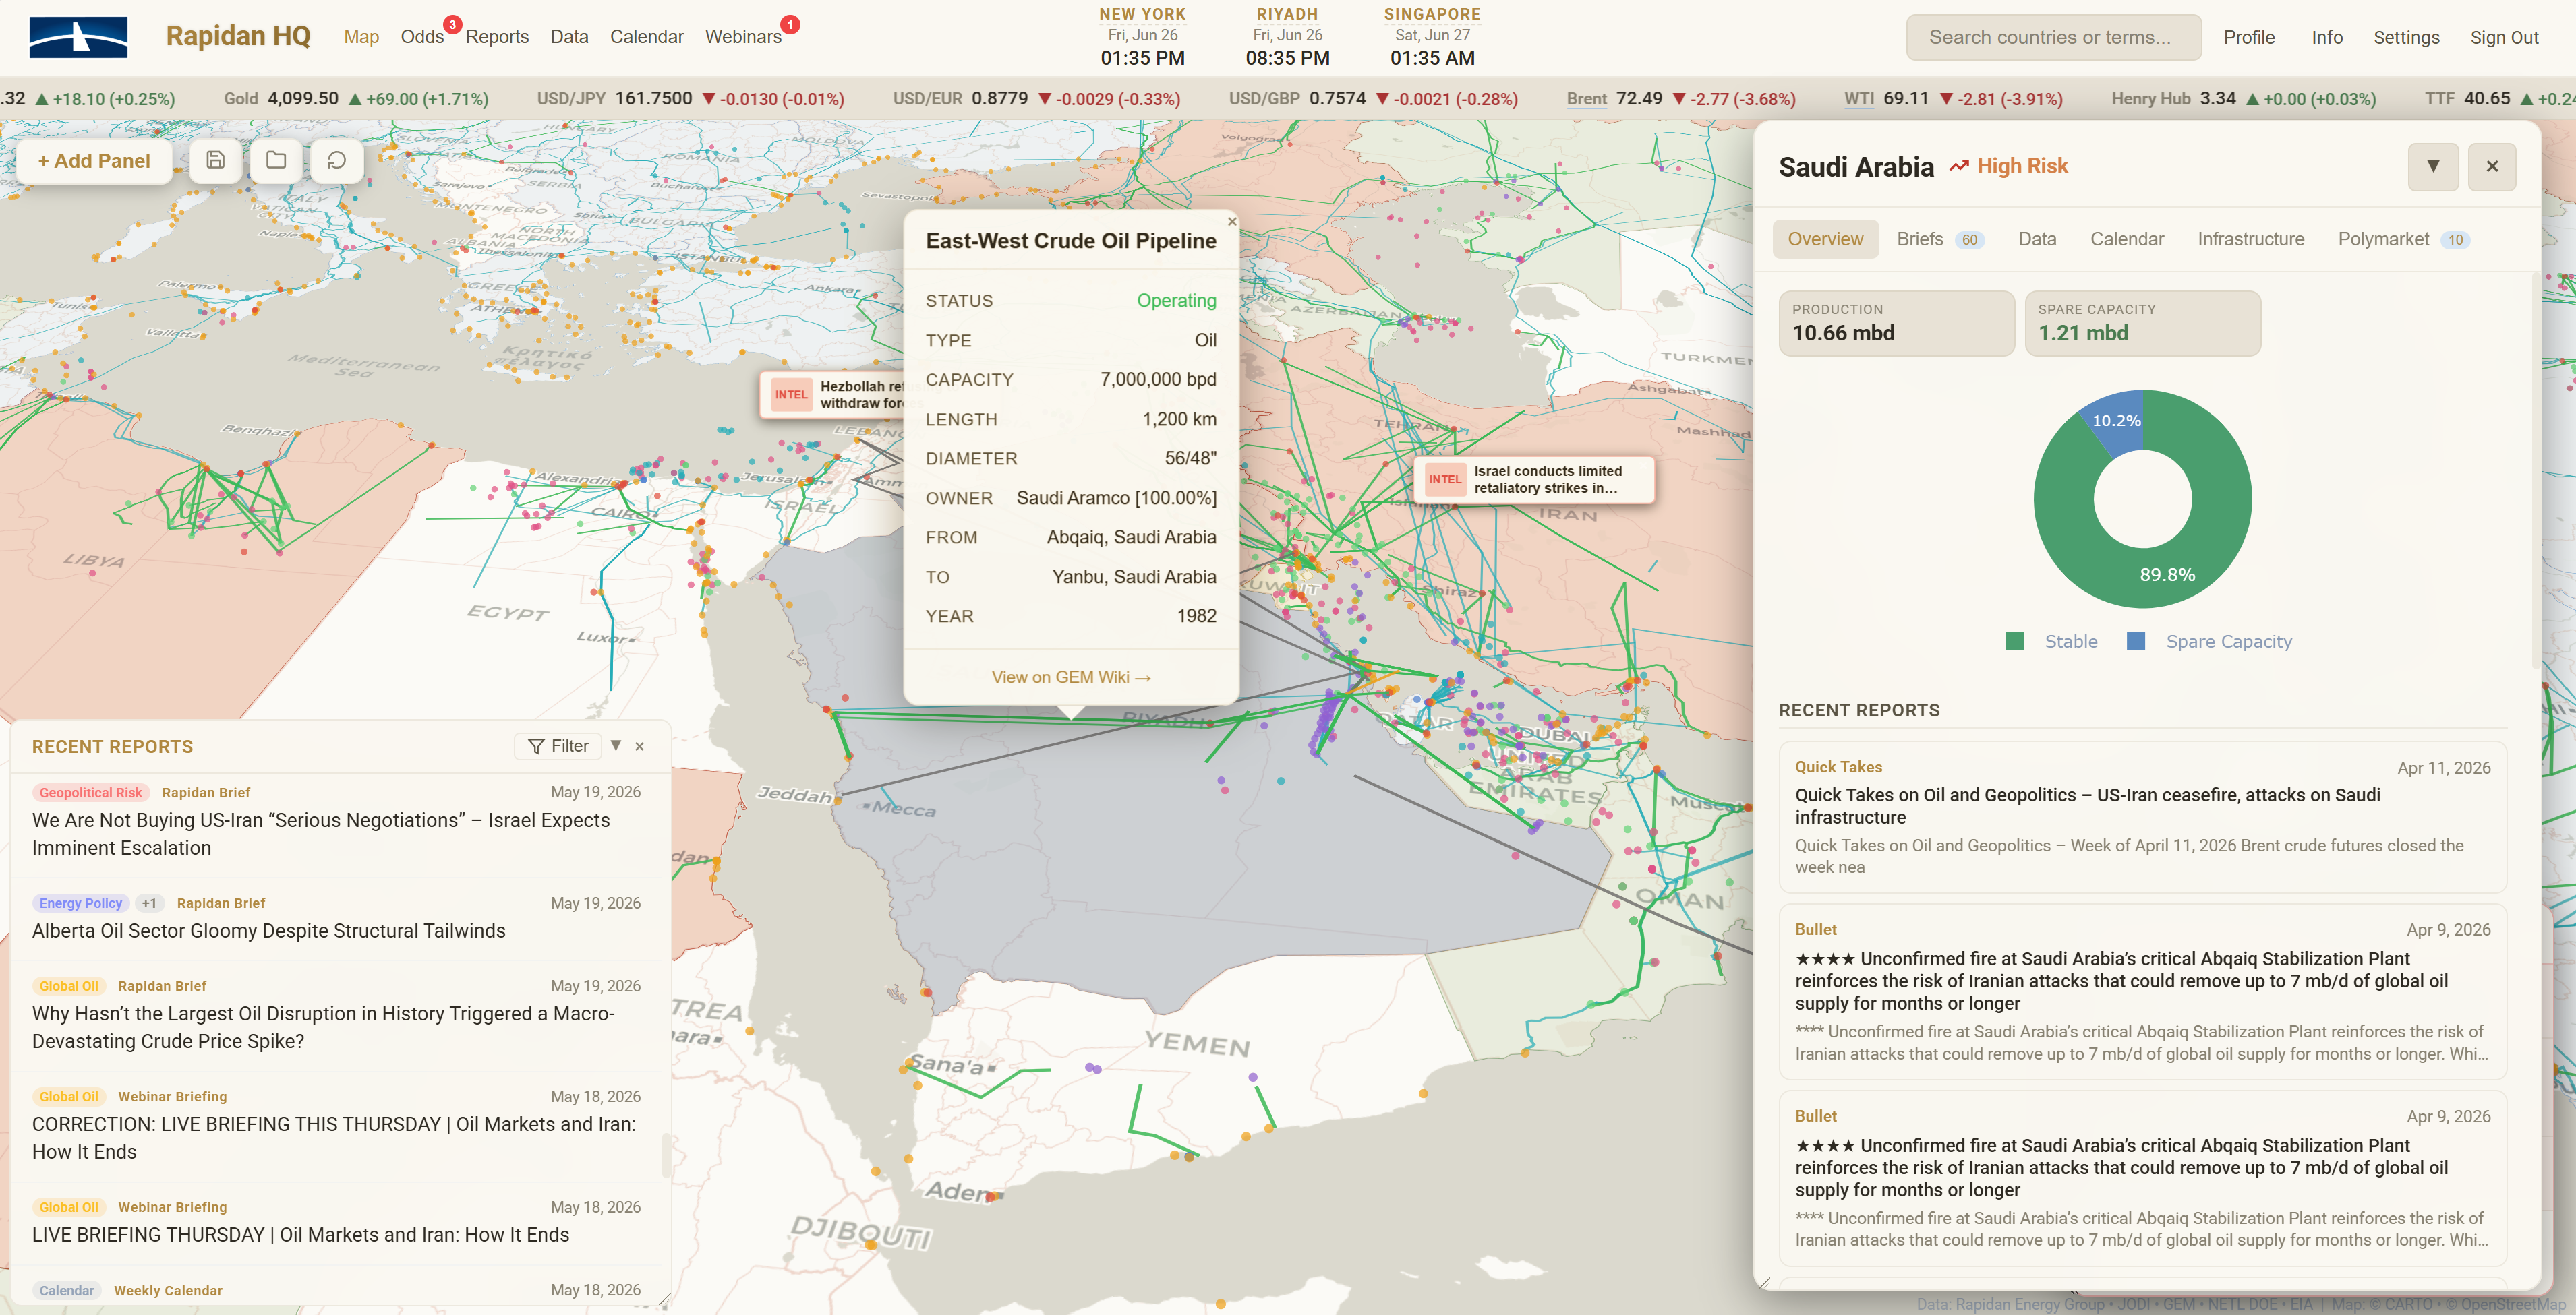Click the Henry Hub ticker entry
This screenshot has height=1315, width=2576.
pos(2244,99)
